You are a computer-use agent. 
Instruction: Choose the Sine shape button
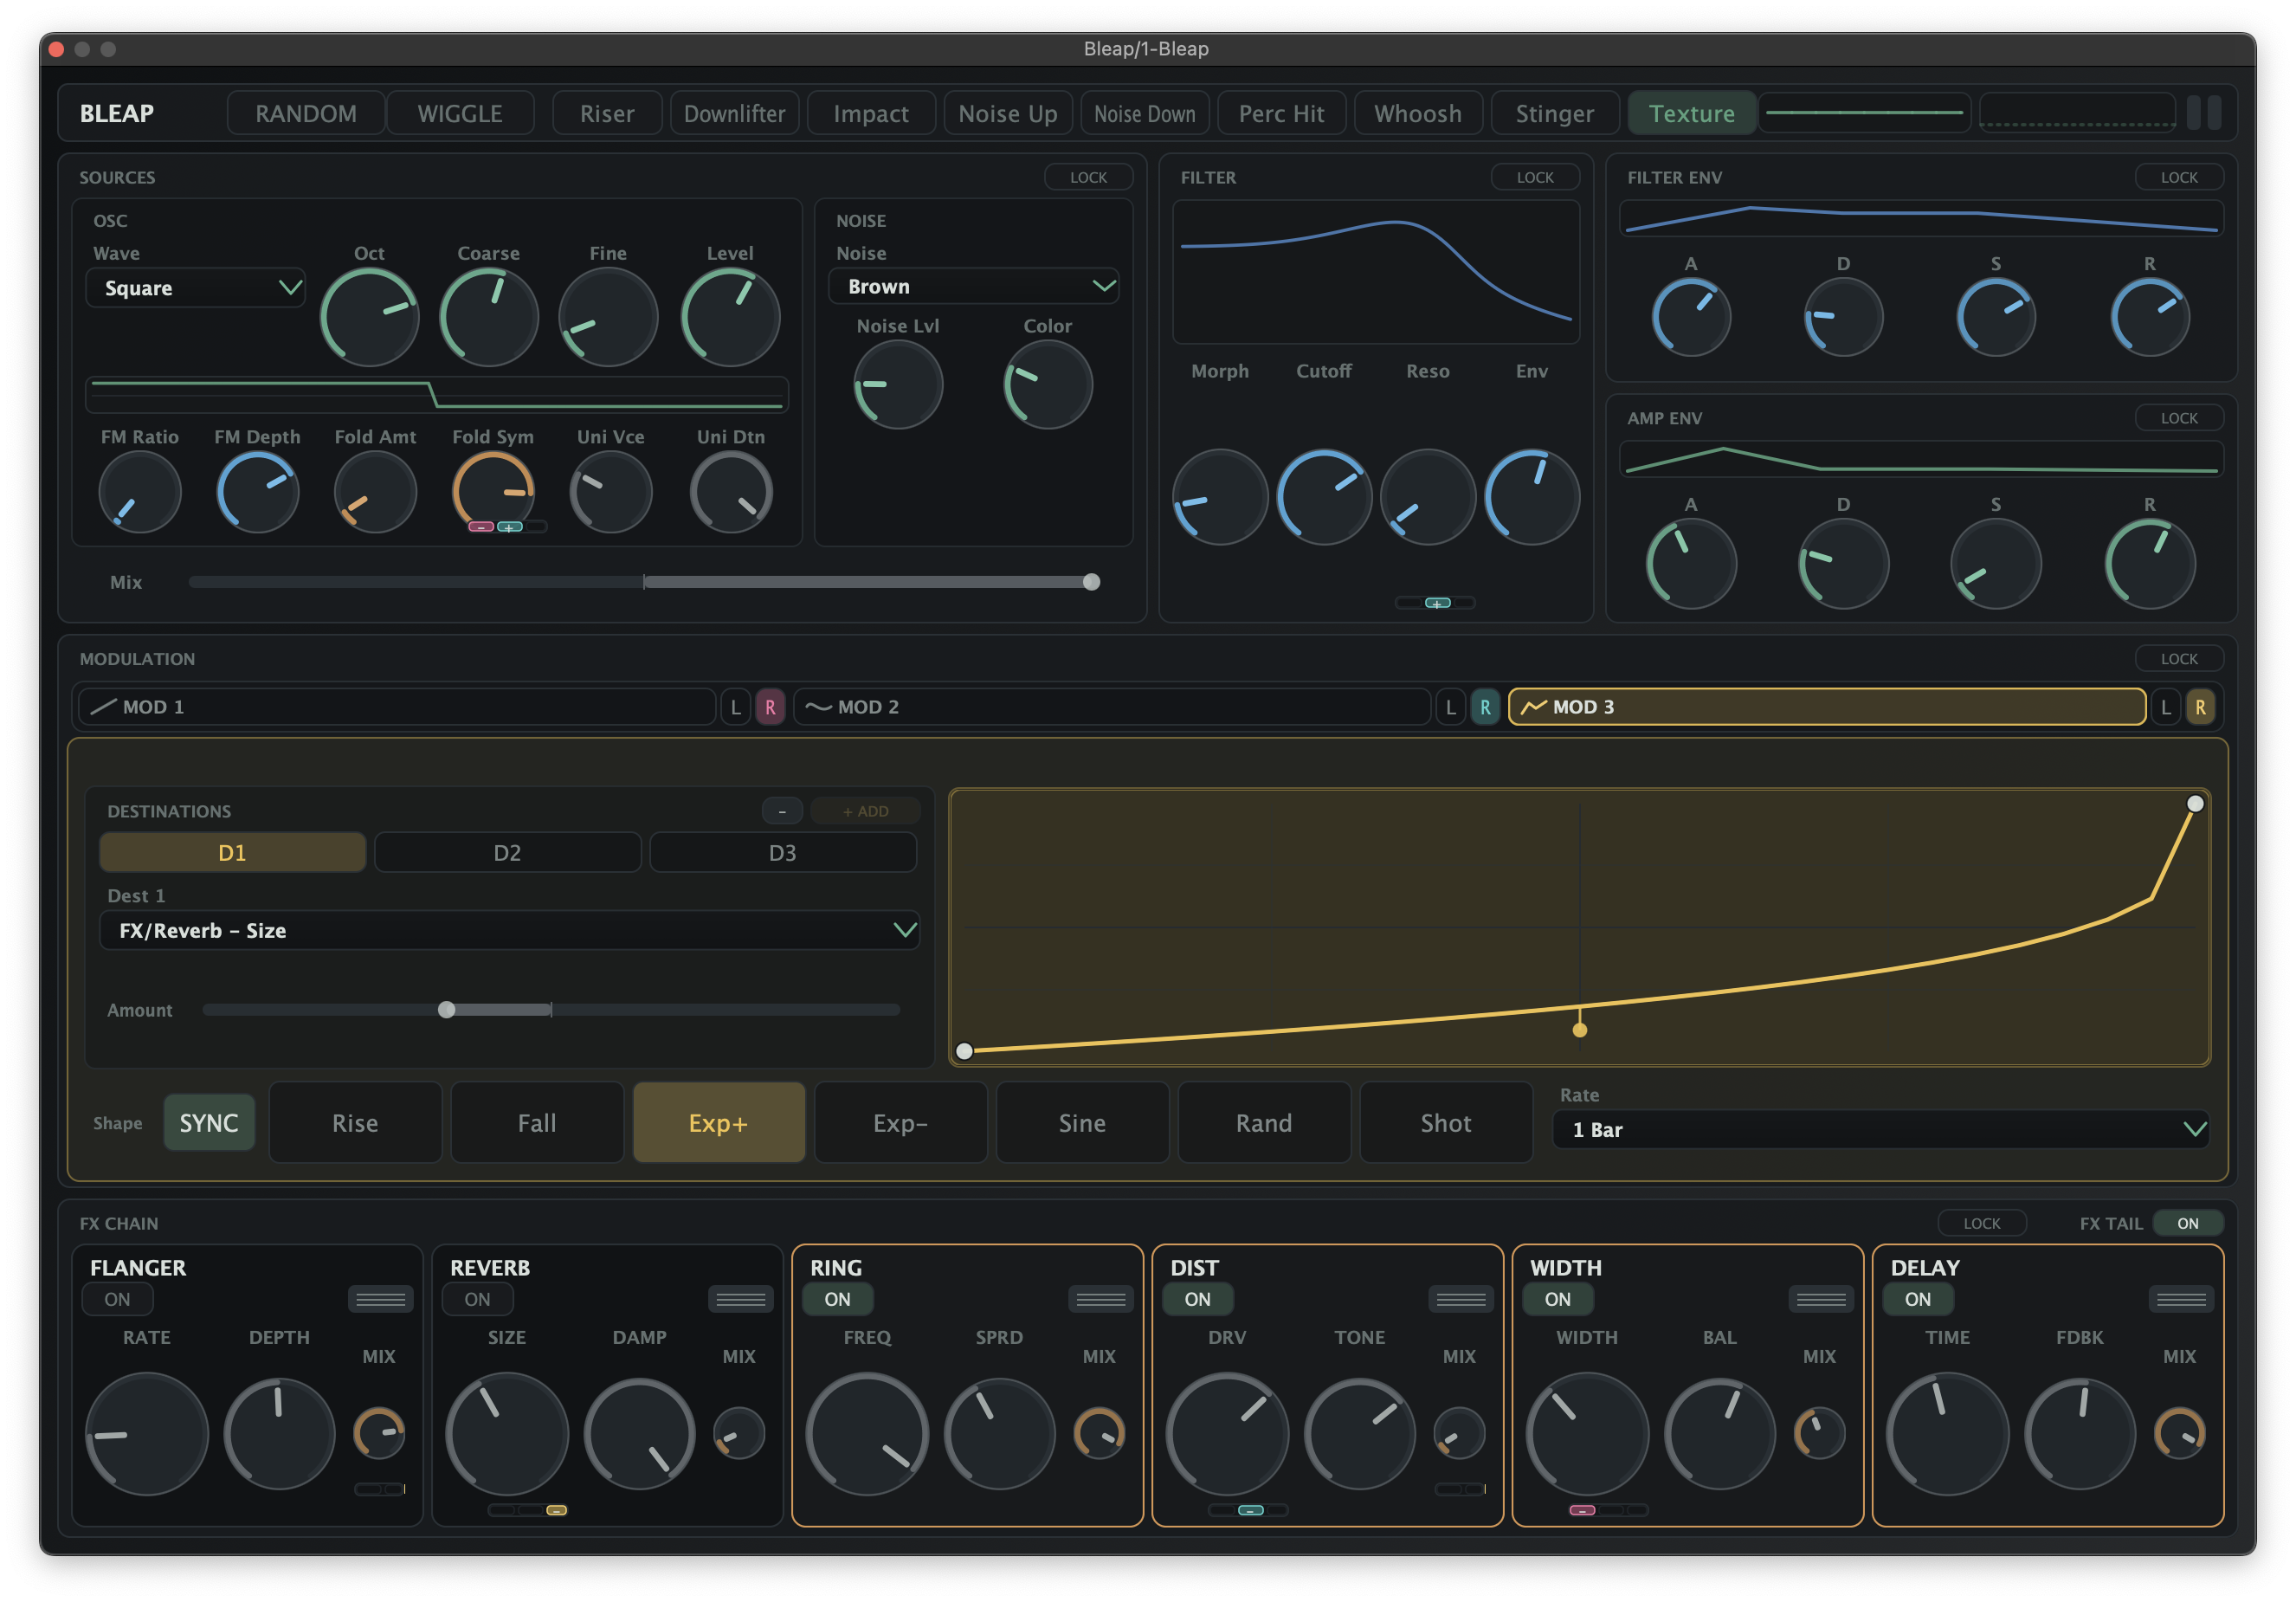click(x=1082, y=1123)
